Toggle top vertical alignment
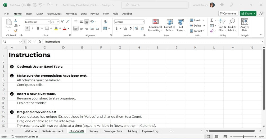This screenshot has height=139, width=266. click(76, 22)
